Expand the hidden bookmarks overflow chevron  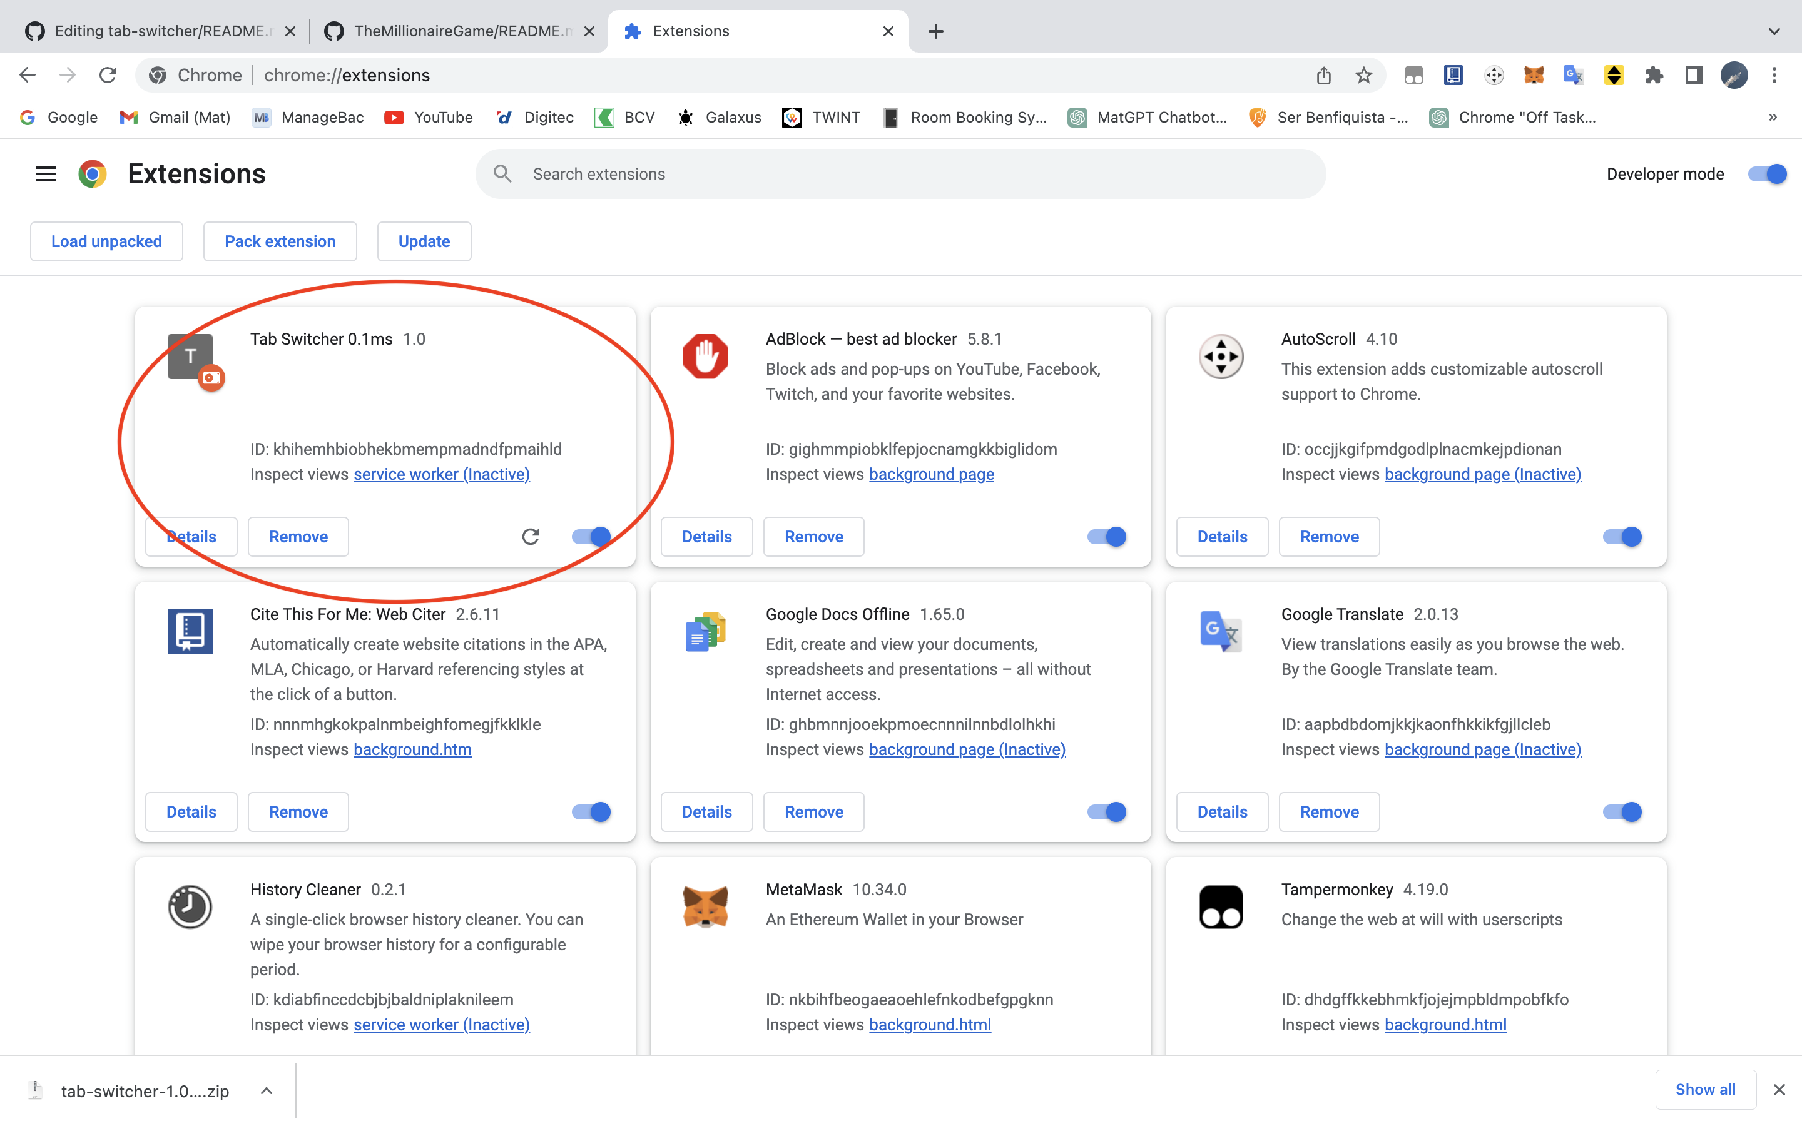click(x=1772, y=117)
